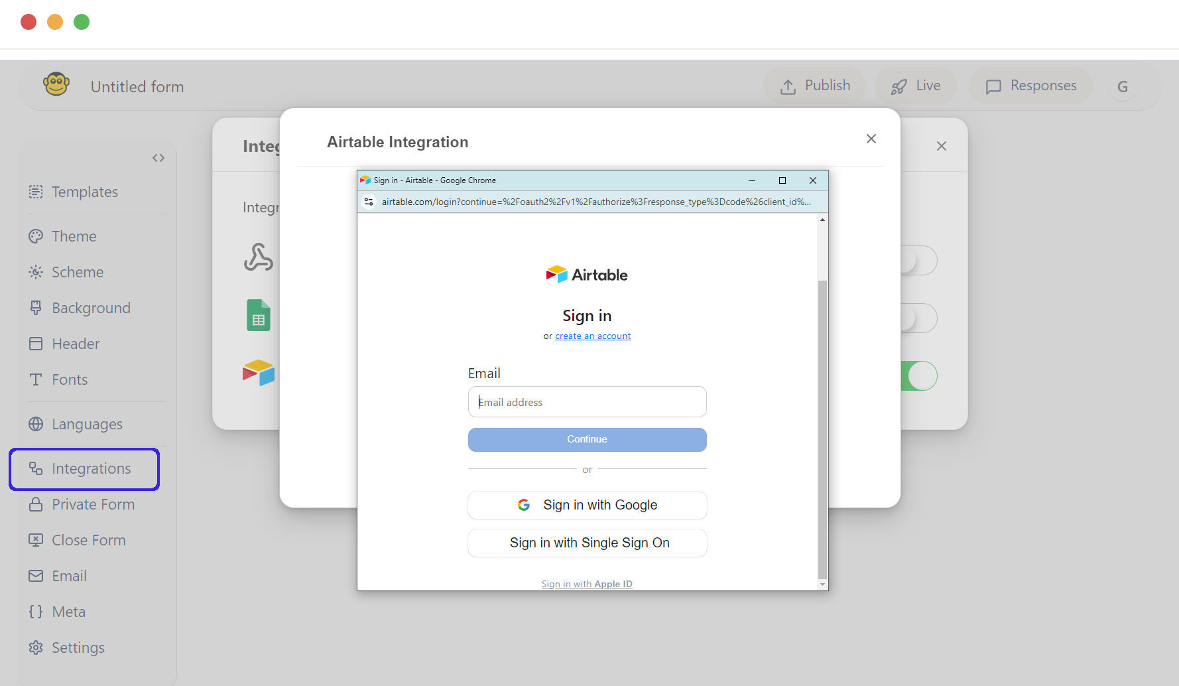
Task: Collapse sidebar with the code-bracket arrows
Action: [158, 158]
